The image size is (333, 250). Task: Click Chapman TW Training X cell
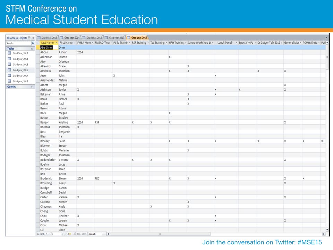point(159,207)
